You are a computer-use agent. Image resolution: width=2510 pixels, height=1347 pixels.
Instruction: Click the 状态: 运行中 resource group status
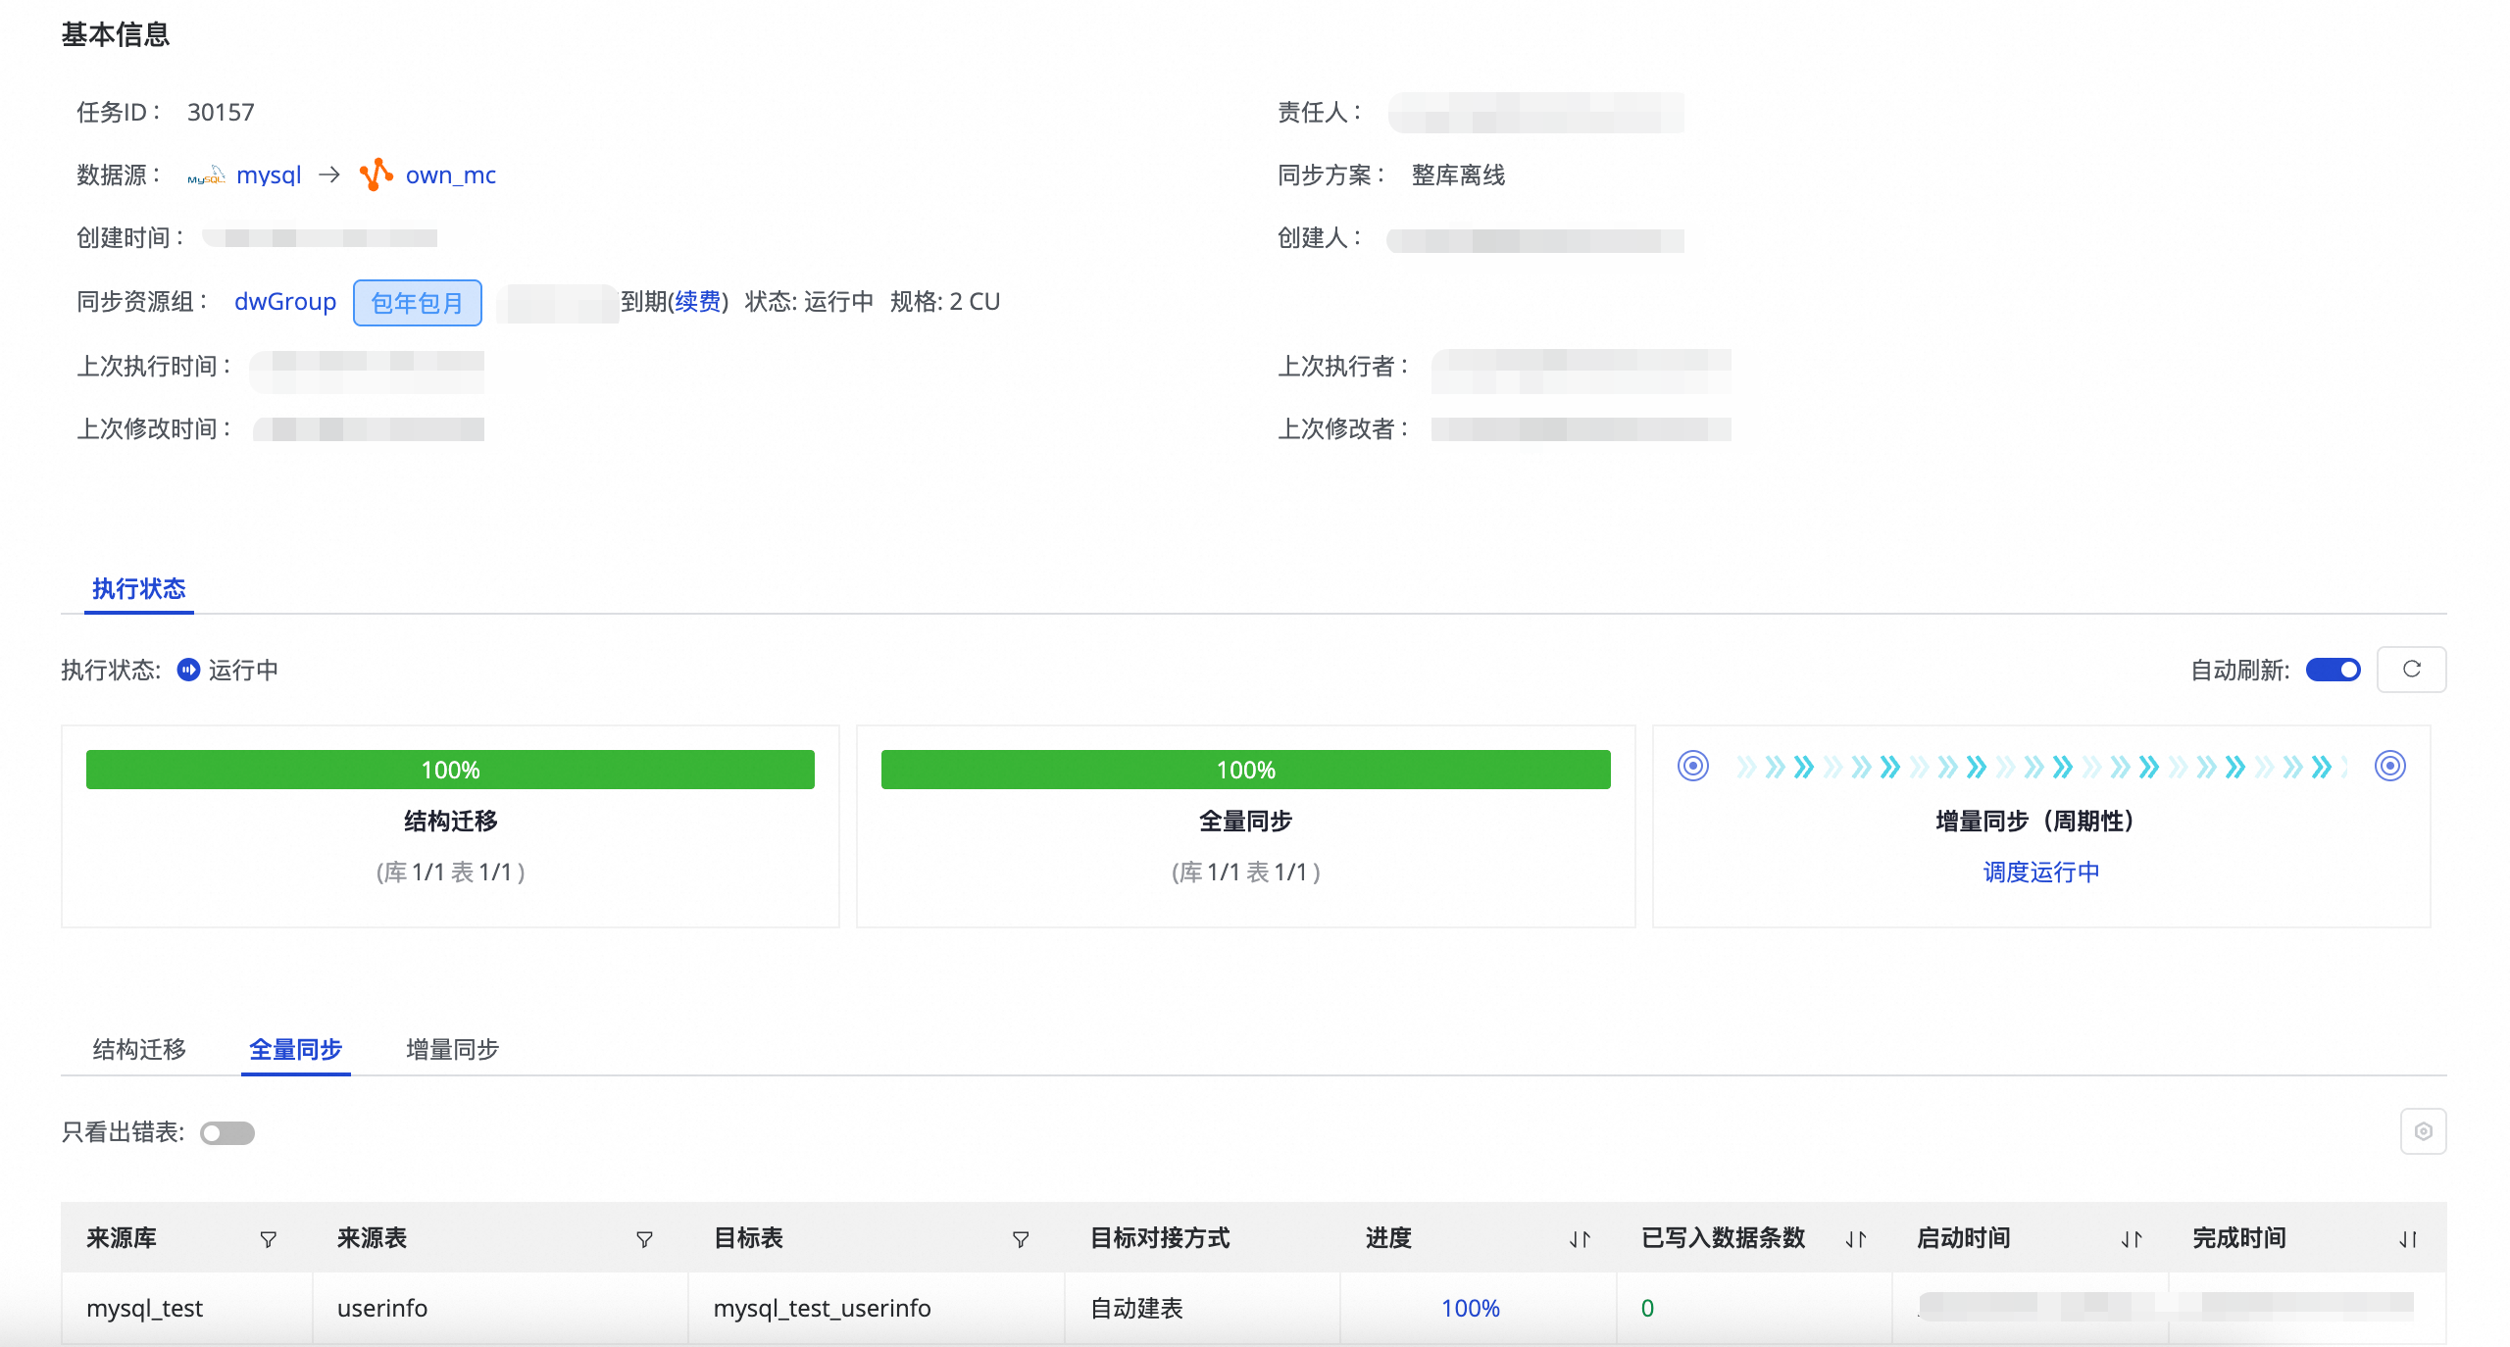click(x=809, y=301)
